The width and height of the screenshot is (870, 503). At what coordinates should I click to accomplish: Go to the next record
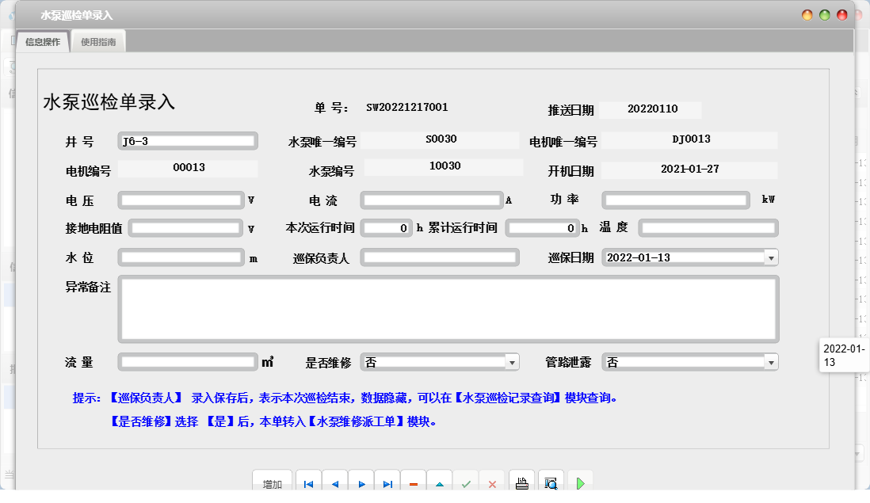pos(361,483)
